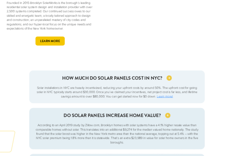Click the yellow LEARN MORE button
The image size is (234, 156).
click(50, 41)
